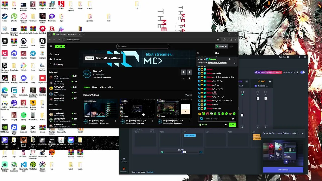Open Settings in Sonar sidebar
The height and width of the screenshot is (181, 322).
[x=124, y=160]
